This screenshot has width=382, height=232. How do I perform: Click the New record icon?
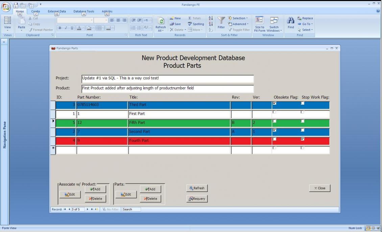(172, 18)
